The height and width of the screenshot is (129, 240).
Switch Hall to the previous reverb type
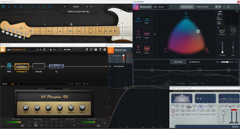coord(137,52)
